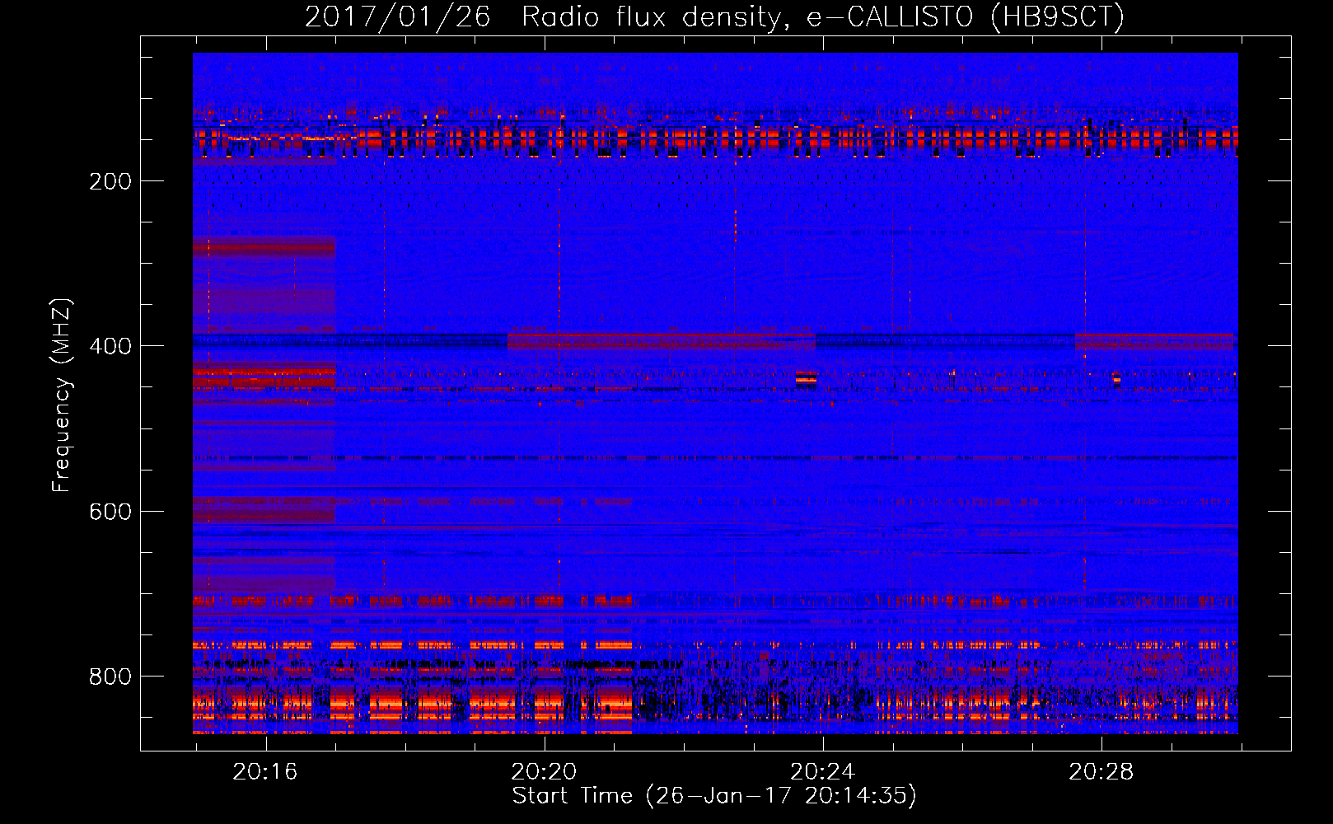Click the 800 frequency tick label

[110, 677]
